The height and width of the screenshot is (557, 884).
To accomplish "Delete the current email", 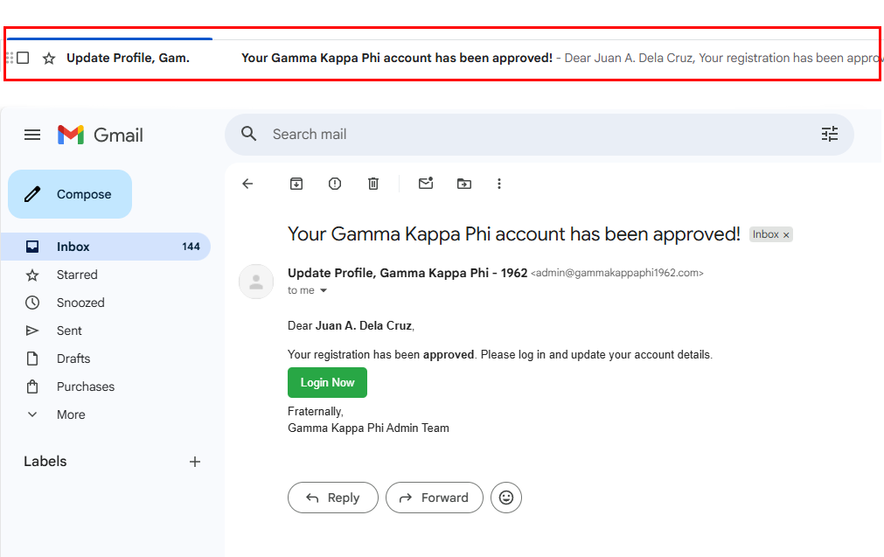I will pyautogui.click(x=372, y=184).
